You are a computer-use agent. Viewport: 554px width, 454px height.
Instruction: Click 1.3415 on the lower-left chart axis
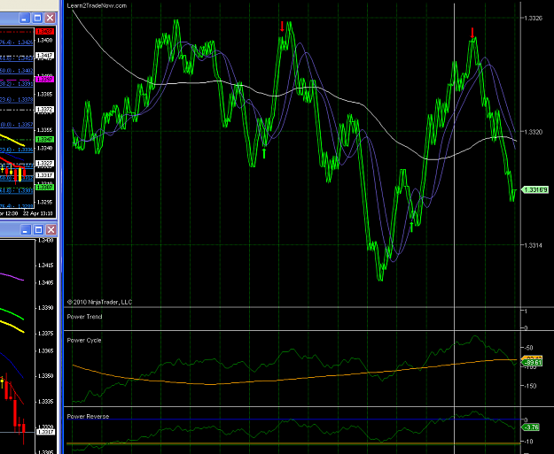[x=46, y=265]
